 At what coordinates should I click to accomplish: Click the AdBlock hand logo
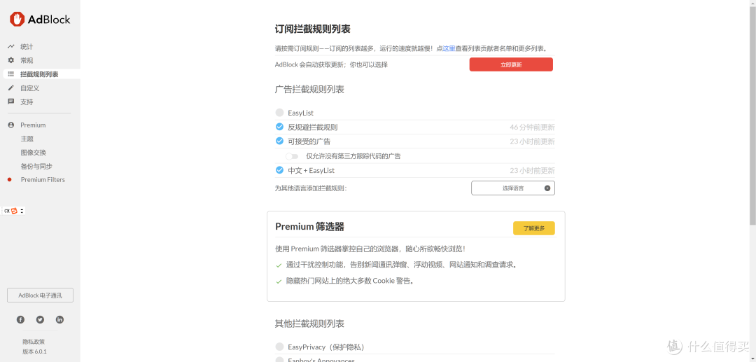(x=17, y=20)
